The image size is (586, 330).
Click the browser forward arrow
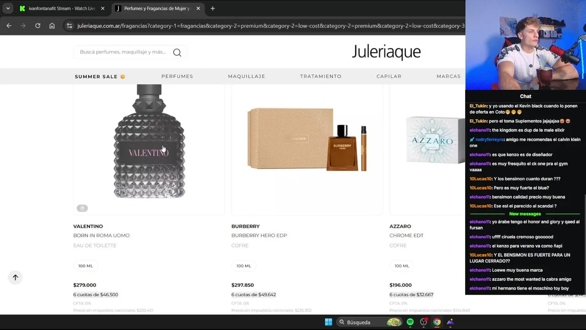23,26
